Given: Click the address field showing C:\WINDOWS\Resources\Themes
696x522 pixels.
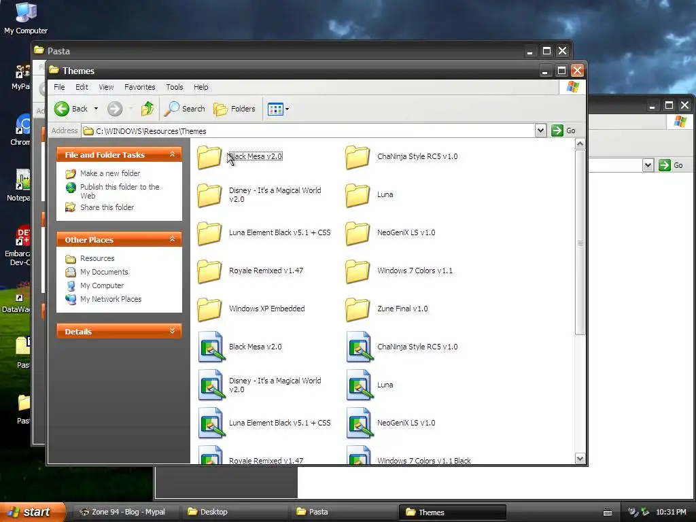Looking at the screenshot, I should tap(309, 131).
